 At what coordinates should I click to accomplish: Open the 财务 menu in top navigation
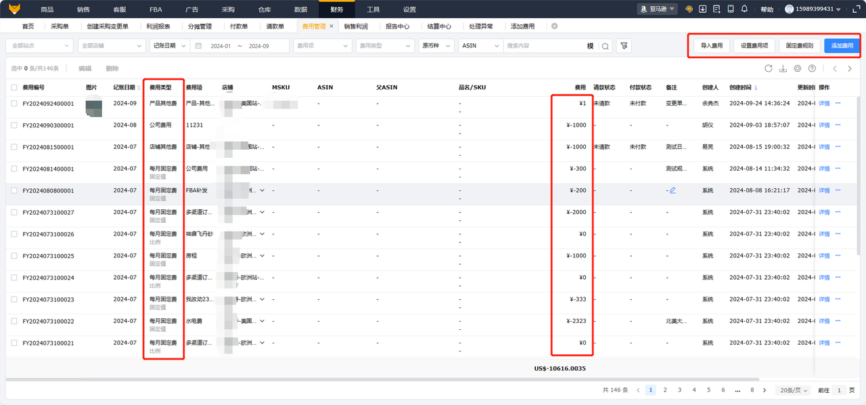coord(336,9)
